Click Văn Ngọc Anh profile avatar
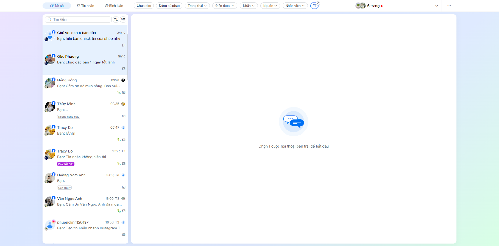 pos(50,202)
